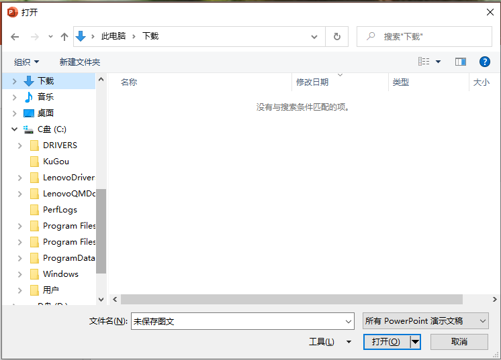Click the PerfLogs folder icon
Viewport: 501px width, 360px height.
pos(34,209)
